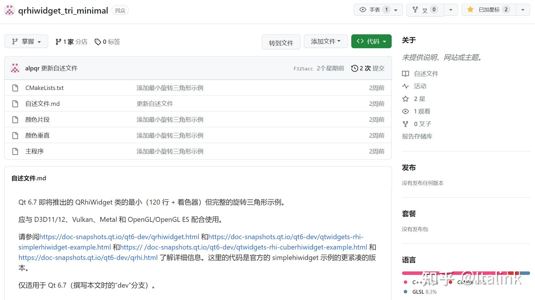Expand the watch dropdown arrow
This screenshot has width=535, height=300.
[x=396, y=10]
